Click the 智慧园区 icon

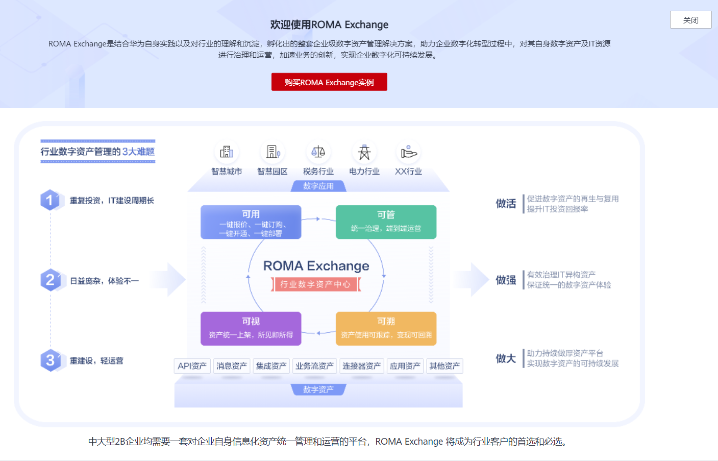tap(273, 152)
